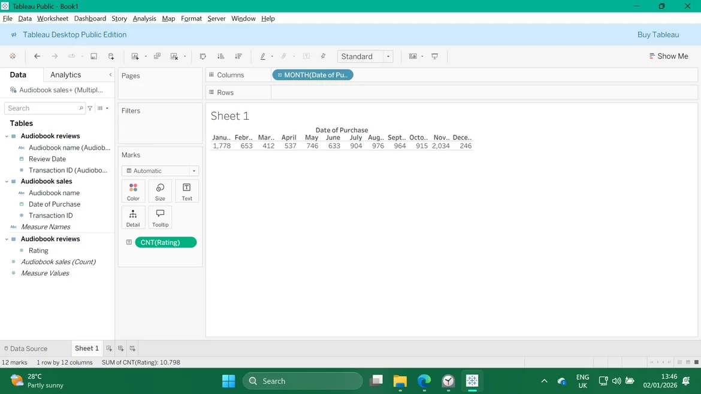This screenshot has height=394, width=701.
Task: Click the MONTH(Date of Purchase) pill in Columns
Action: coord(313,75)
